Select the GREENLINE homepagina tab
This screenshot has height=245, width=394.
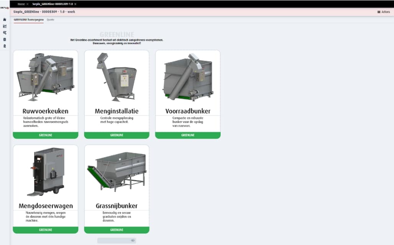[28, 20]
